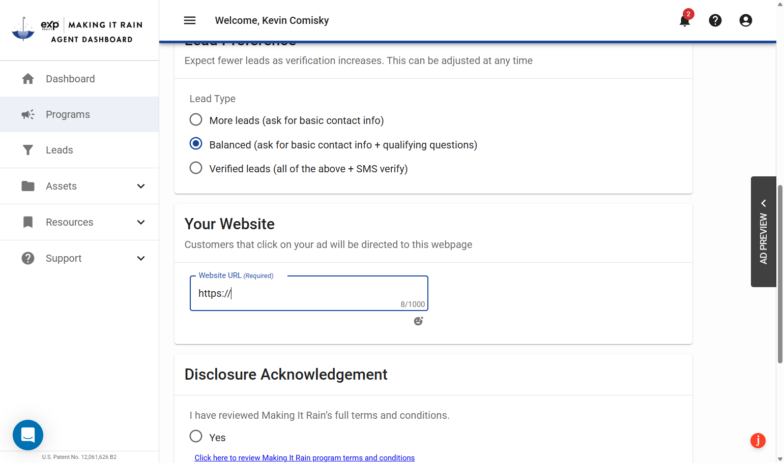Viewport: 784px width, 463px height.
Task: Click the Leads funnel icon
Action: 28,150
